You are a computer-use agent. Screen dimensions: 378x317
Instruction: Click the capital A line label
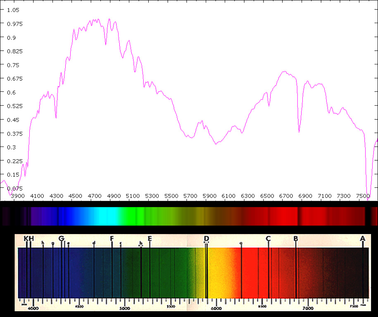tap(363, 239)
